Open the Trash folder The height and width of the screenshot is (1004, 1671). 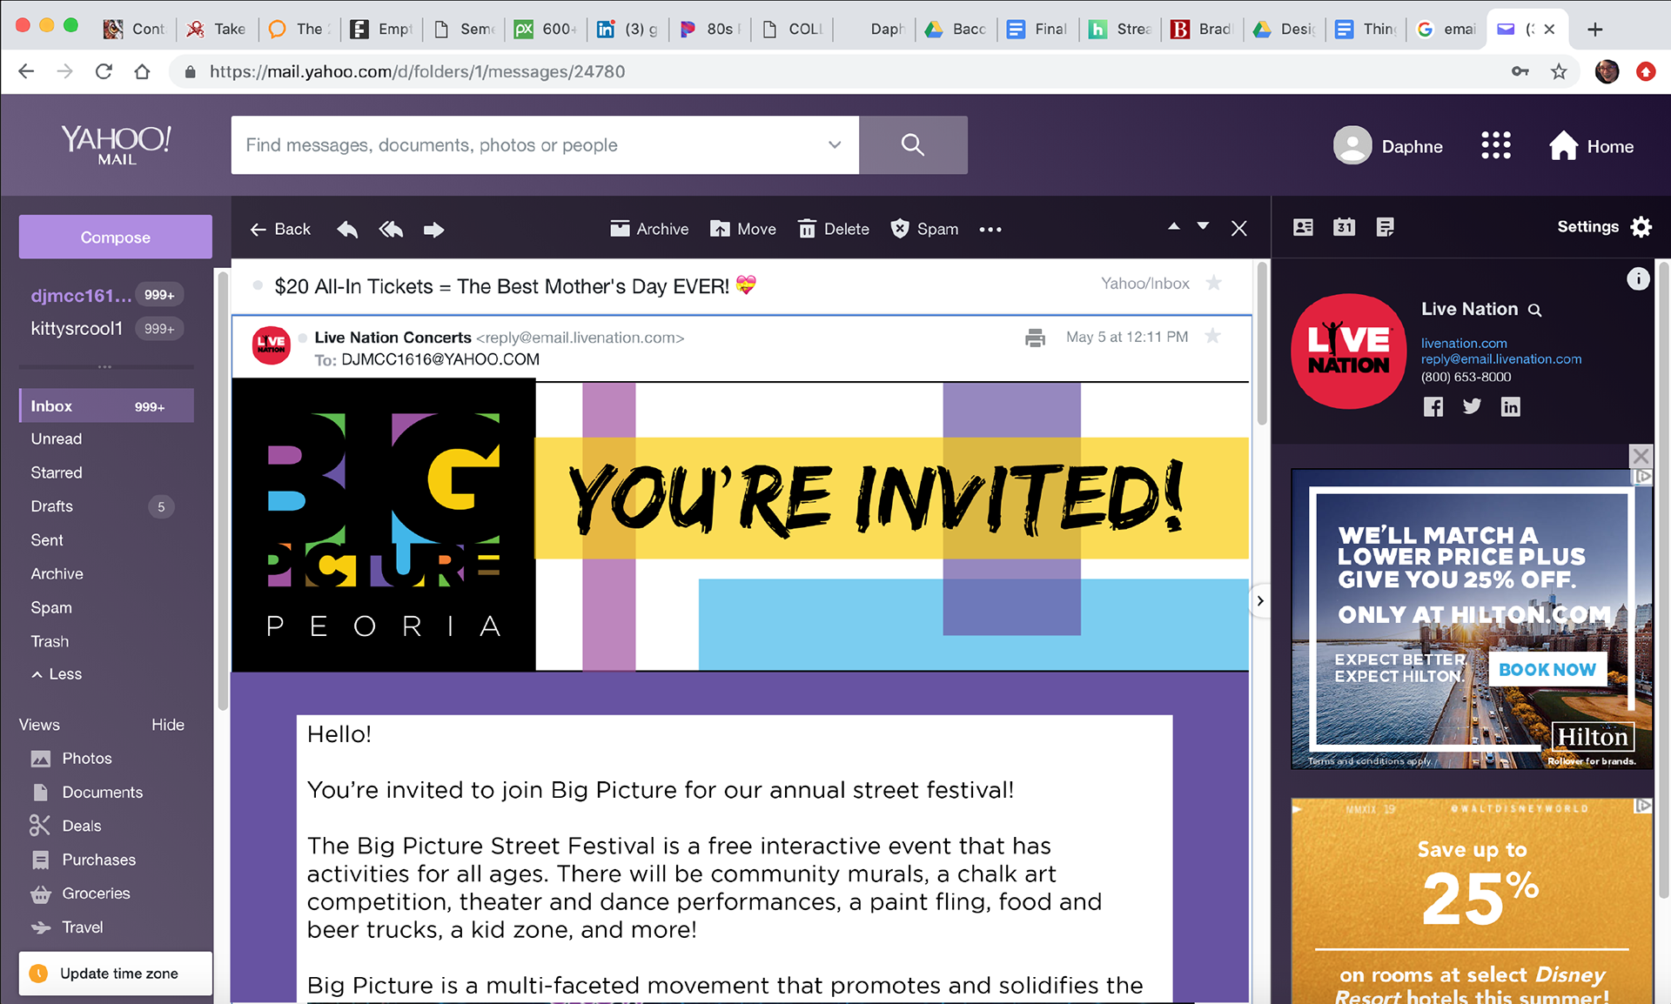[x=50, y=642]
